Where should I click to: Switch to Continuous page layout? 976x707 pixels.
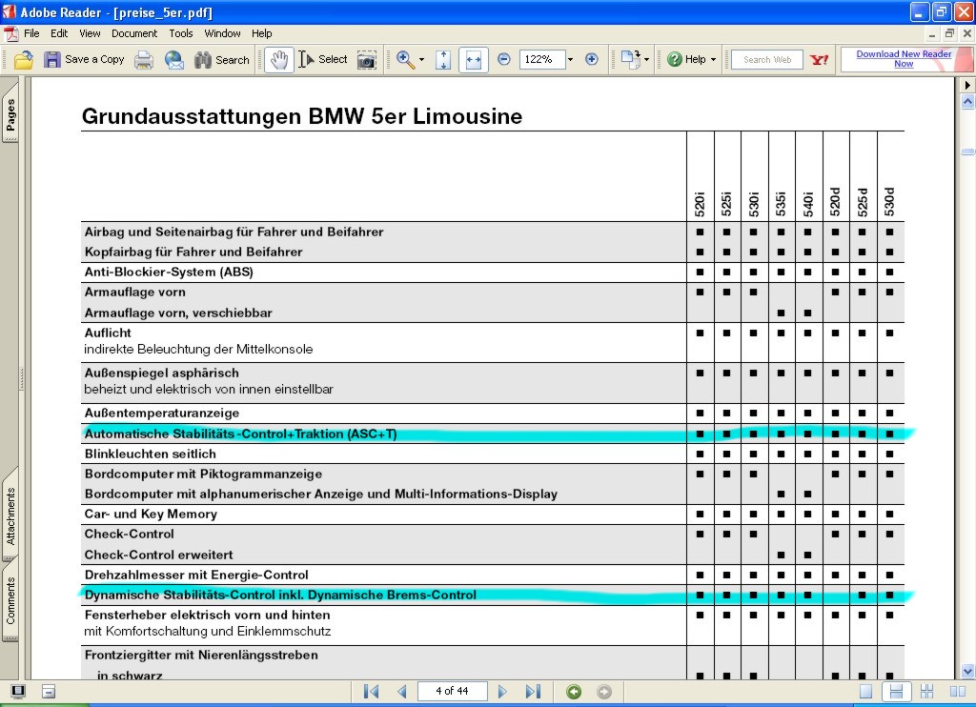tap(896, 692)
